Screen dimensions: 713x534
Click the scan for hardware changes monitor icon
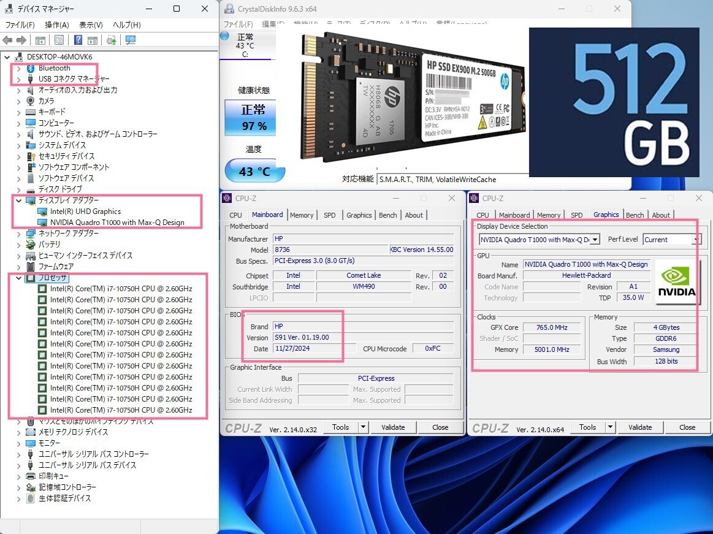(131, 40)
